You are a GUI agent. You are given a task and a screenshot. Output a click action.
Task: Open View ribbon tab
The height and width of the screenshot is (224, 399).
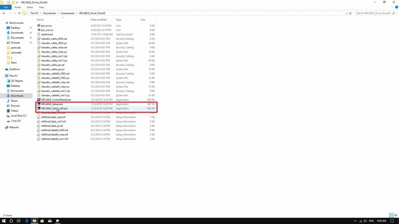pyautogui.click(x=41, y=7)
